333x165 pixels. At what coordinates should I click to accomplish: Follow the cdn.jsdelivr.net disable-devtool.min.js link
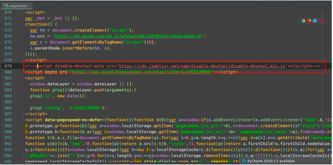(202, 66)
